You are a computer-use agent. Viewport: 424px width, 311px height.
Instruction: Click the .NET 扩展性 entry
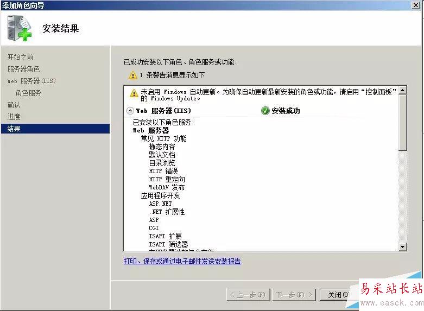(x=167, y=212)
